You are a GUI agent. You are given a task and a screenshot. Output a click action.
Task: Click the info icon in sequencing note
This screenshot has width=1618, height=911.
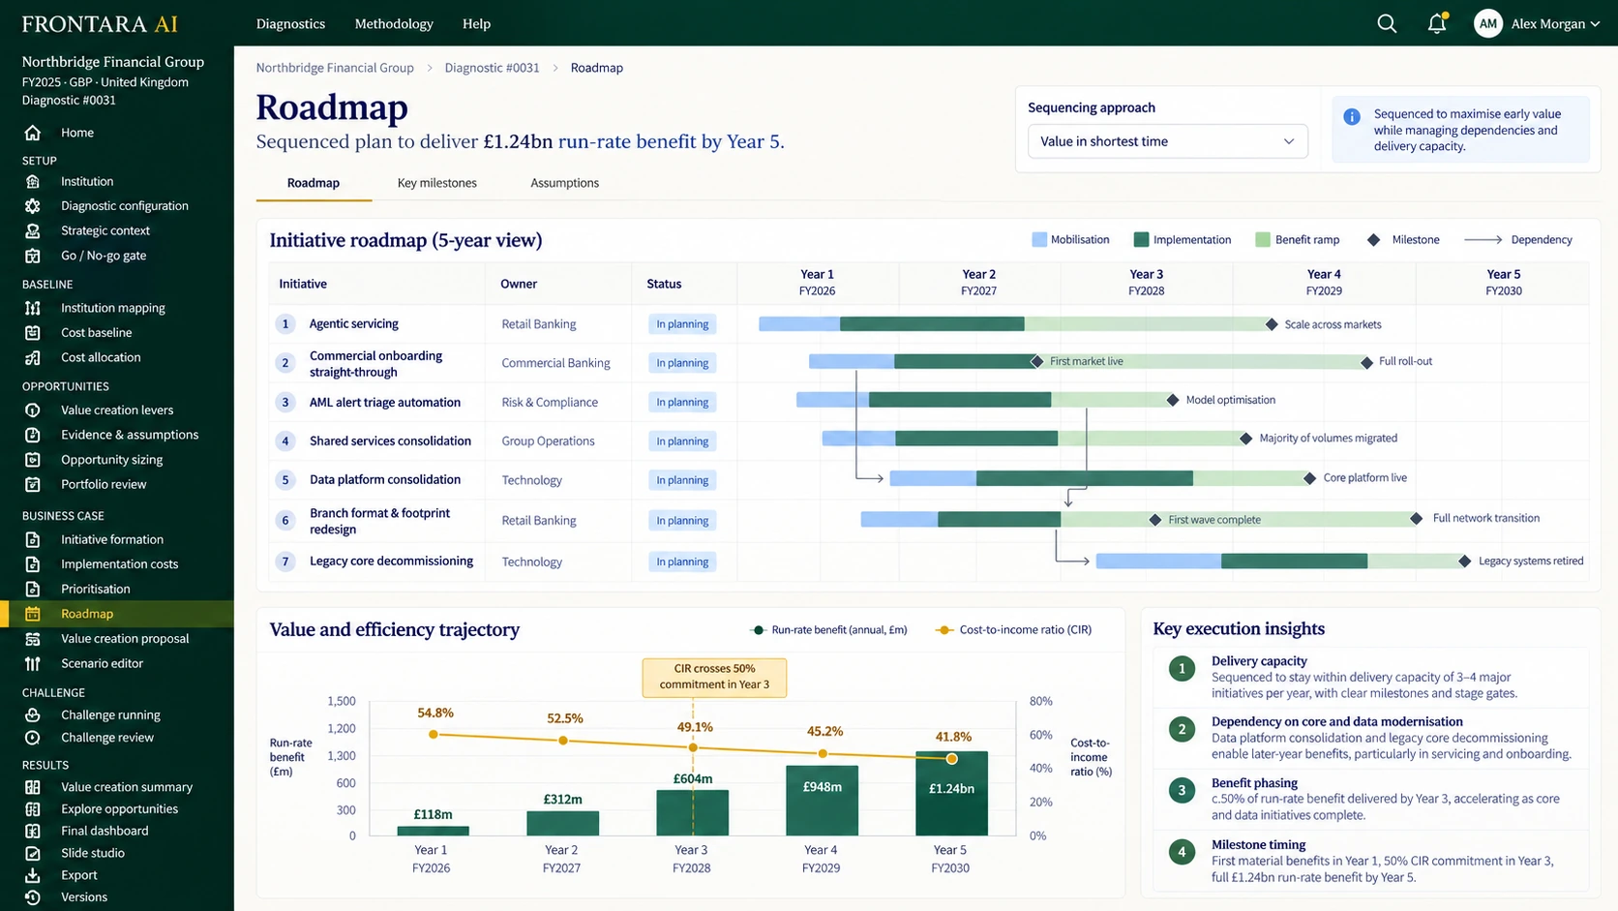click(1352, 117)
